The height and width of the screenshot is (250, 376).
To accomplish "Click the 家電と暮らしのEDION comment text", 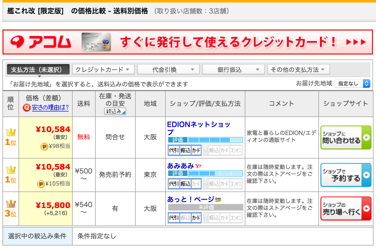I will (x=282, y=136).
